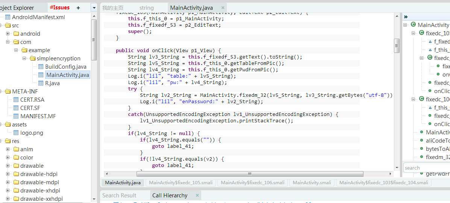Click the code editor horizontal scrollbar thumb
450x203 pixels.
[x=250, y=174]
